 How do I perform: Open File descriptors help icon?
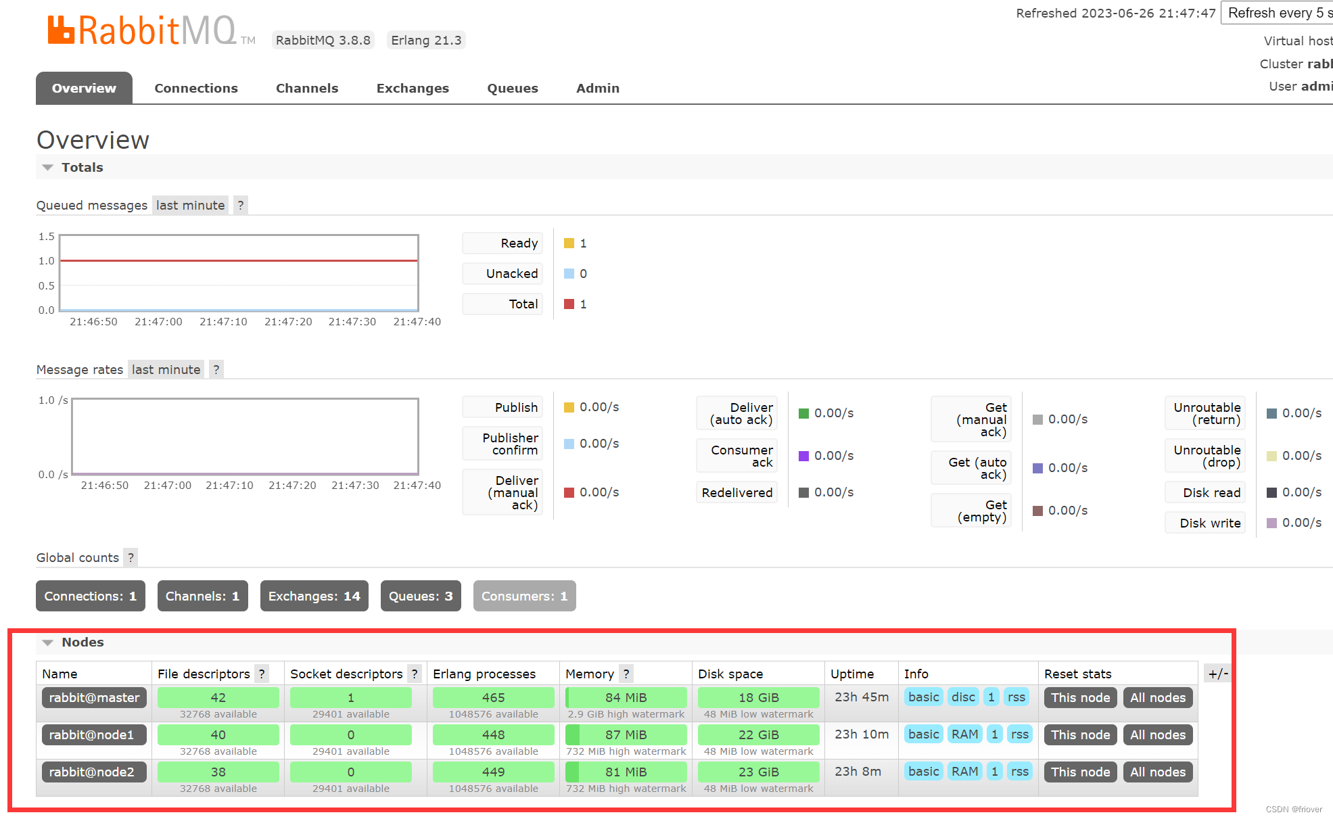coord(262,674)
